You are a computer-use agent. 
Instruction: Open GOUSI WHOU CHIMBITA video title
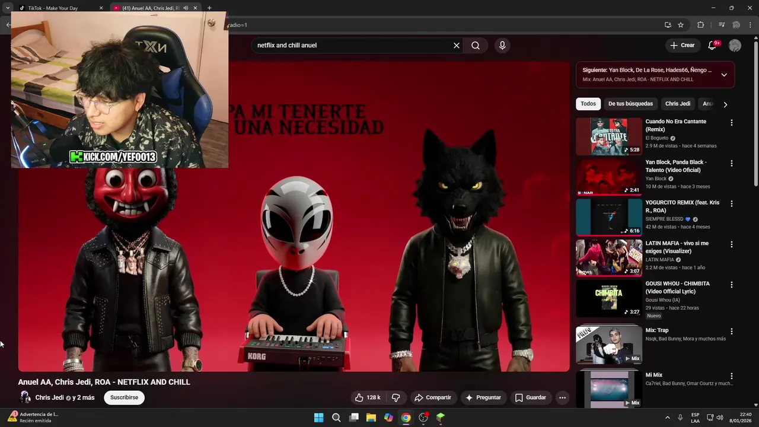(x=678, y=287)
